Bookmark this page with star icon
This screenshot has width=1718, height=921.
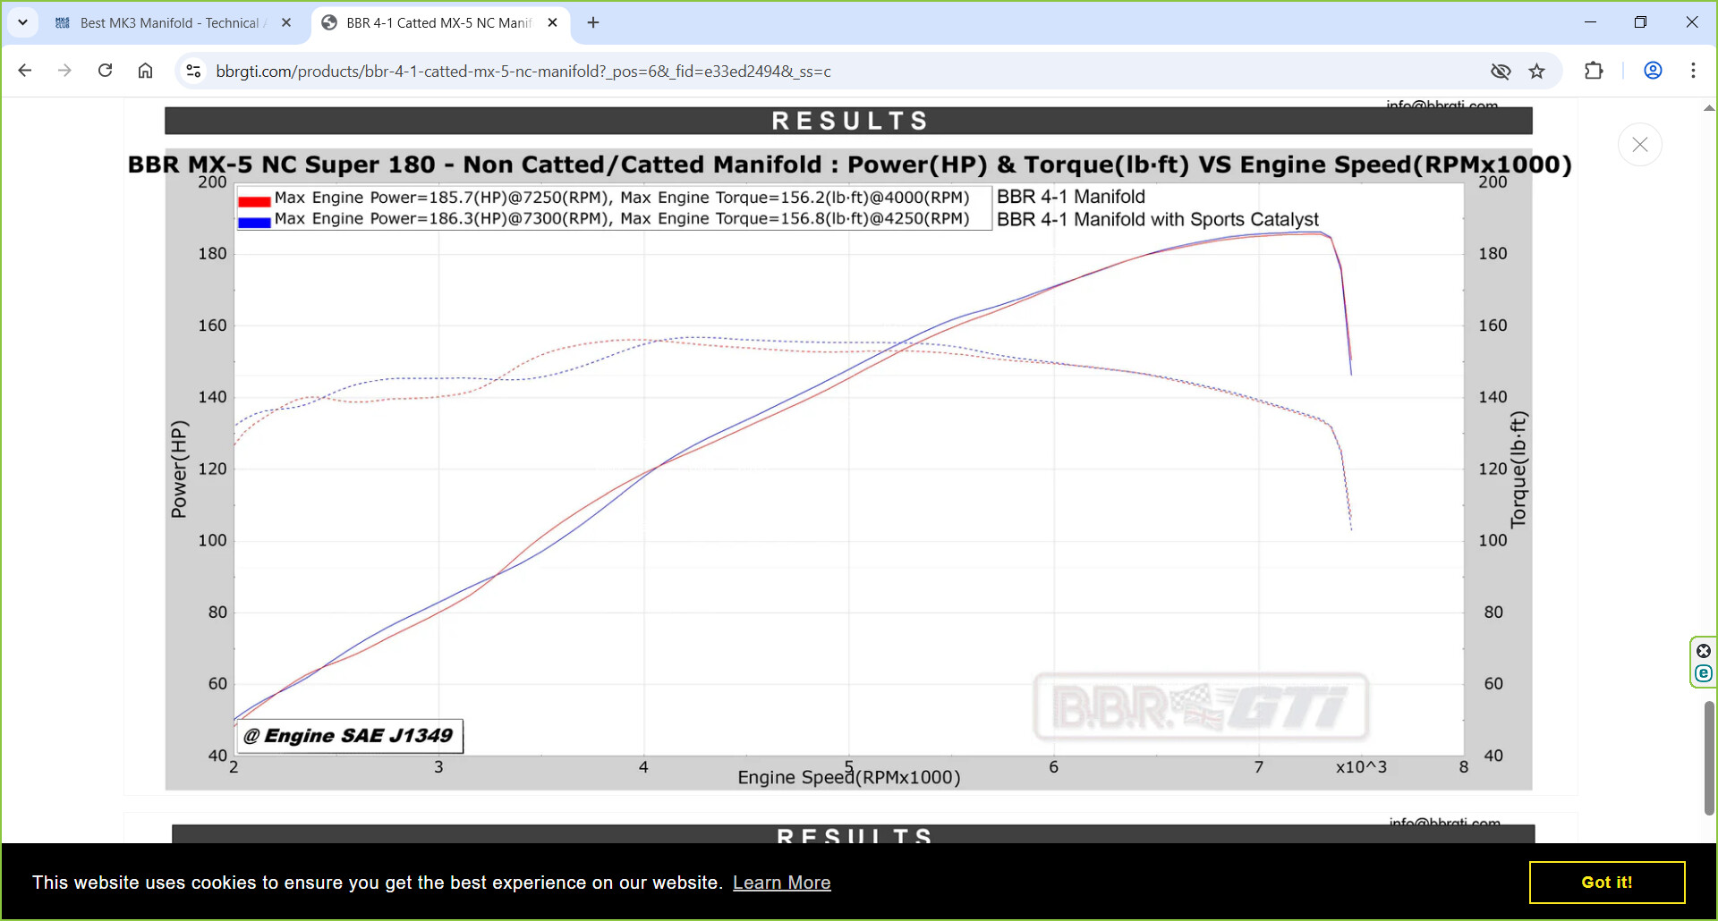click(x=1537, y=72)
